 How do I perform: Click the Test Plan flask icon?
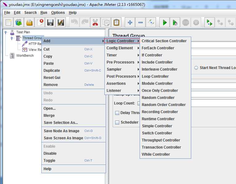[12, 32]
